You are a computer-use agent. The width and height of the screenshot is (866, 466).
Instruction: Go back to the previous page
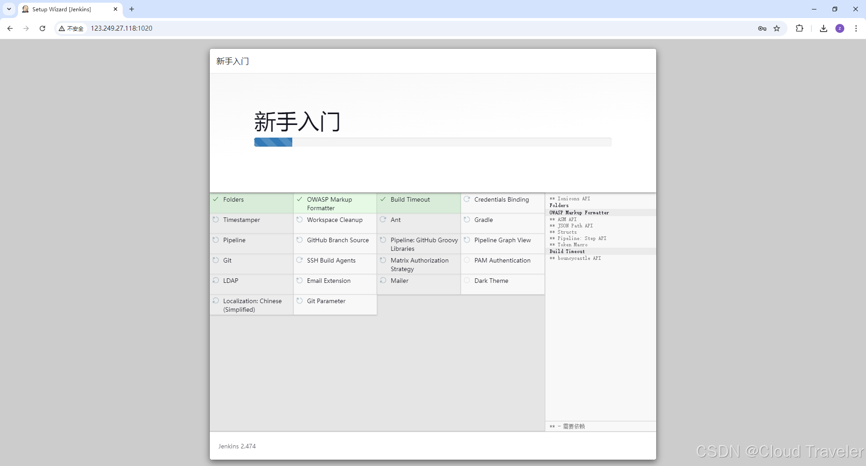(10, 28)
